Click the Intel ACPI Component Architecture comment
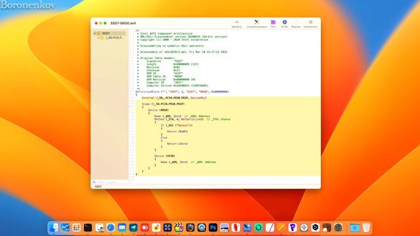 [166, 33]
